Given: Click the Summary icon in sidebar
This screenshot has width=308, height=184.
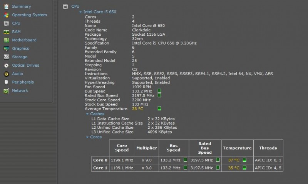Looking at the screenshot, I should tap(6, 7).
